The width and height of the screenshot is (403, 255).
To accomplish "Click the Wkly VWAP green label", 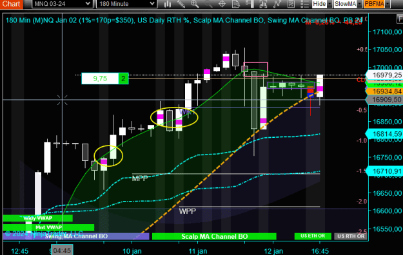I will (38, 218).
